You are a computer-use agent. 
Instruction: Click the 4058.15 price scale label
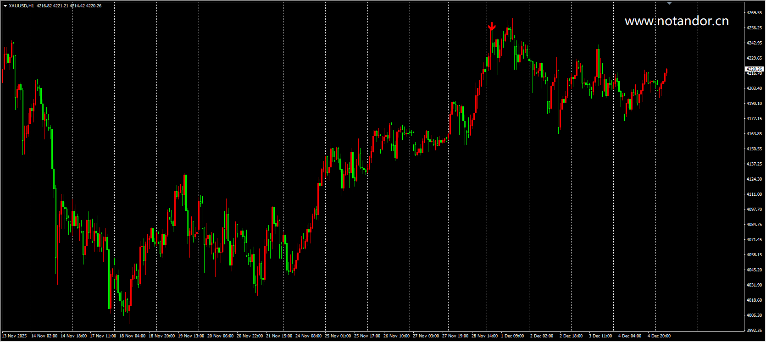(x=754, y=255)
